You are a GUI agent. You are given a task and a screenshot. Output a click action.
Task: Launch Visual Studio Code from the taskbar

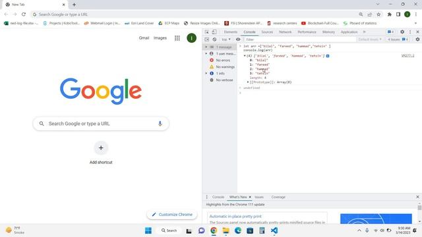coord(274,230)
